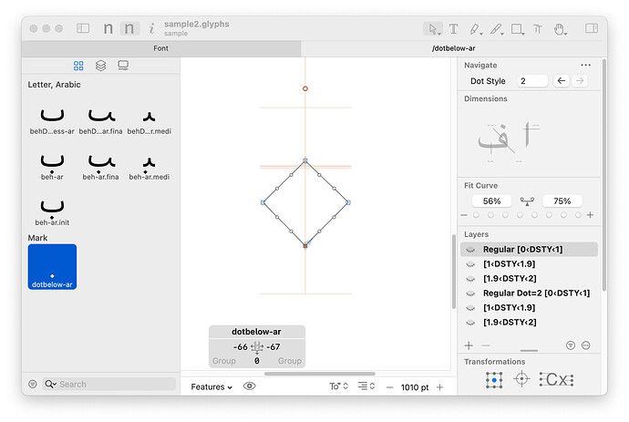The image size is (629, 422).
Task: Open the font info icon
Action: click(151, 28)
